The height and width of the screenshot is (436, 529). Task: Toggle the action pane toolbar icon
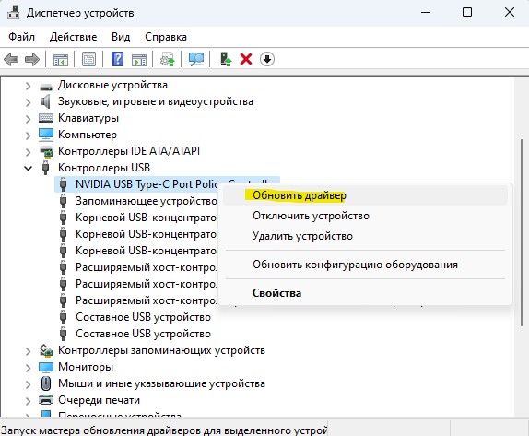[139, 60]
